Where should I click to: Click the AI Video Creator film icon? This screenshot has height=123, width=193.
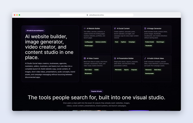[85, 58]
